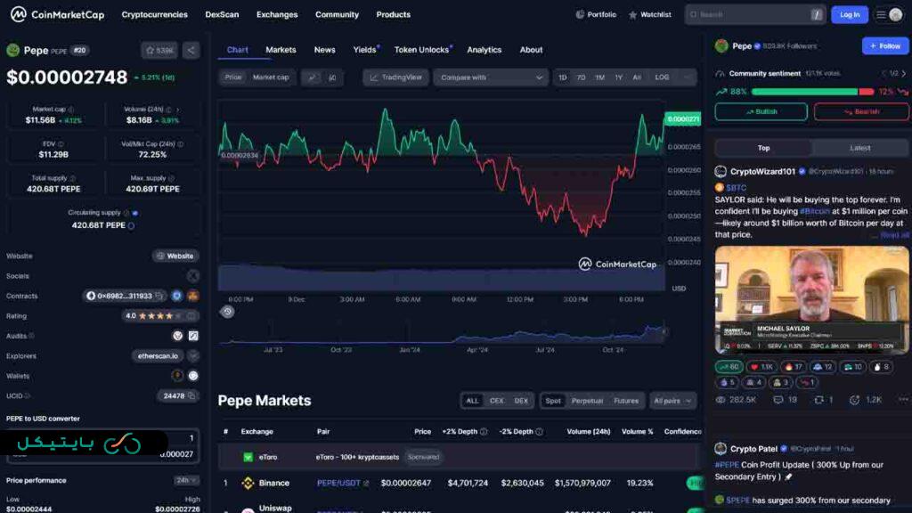The image size is (912, 513).
Task: Open the 'Compare with' dropdown
Action: pyautogui.click(x=490, y=77)
